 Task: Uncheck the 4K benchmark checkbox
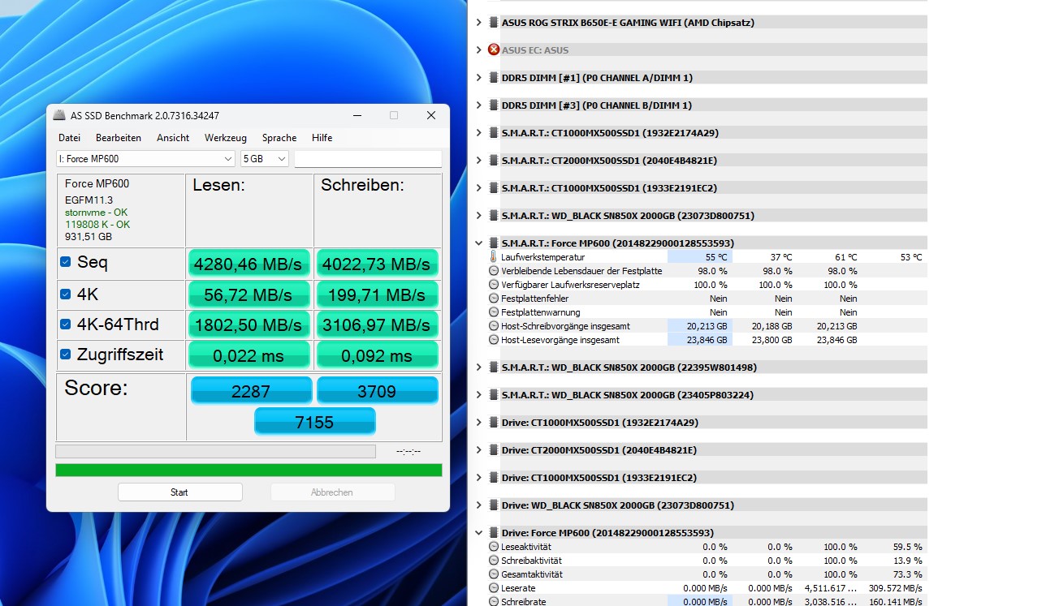tap(66, 294)
